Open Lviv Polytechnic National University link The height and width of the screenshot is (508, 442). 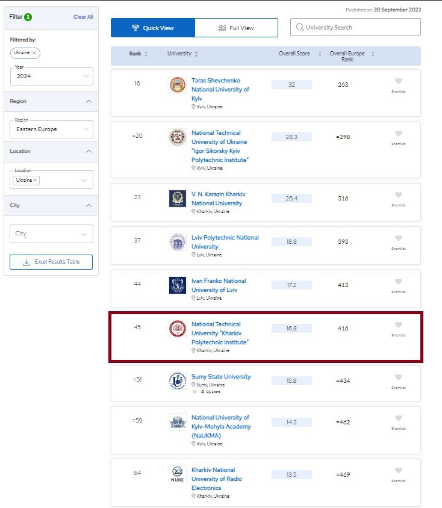(x=225, y=242)
